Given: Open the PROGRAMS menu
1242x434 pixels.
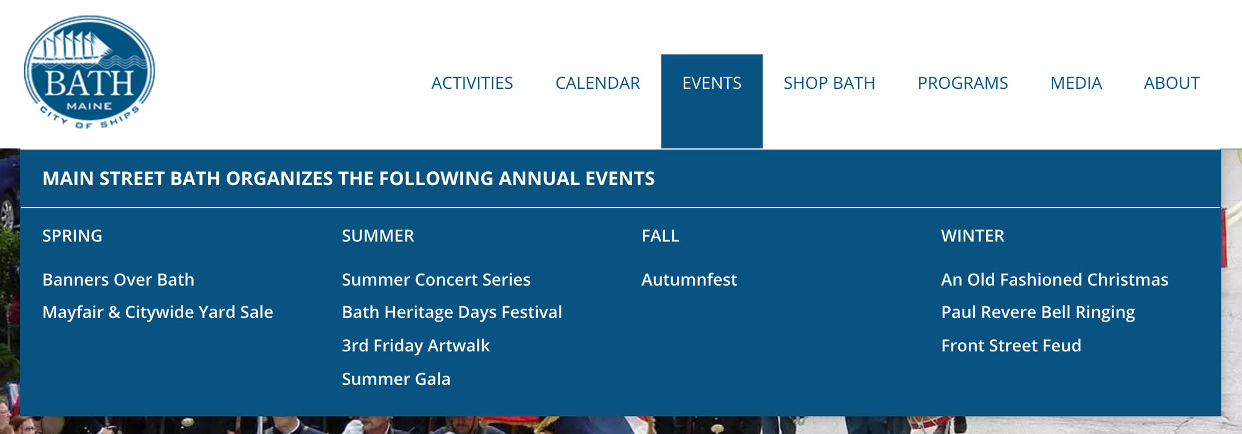Looking at the screenshot, I should (x=963, y=83).
